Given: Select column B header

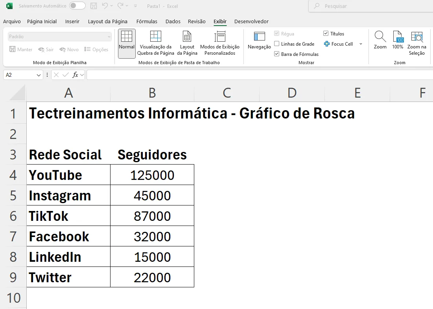Looking at the screenshot, I should 152,93.
